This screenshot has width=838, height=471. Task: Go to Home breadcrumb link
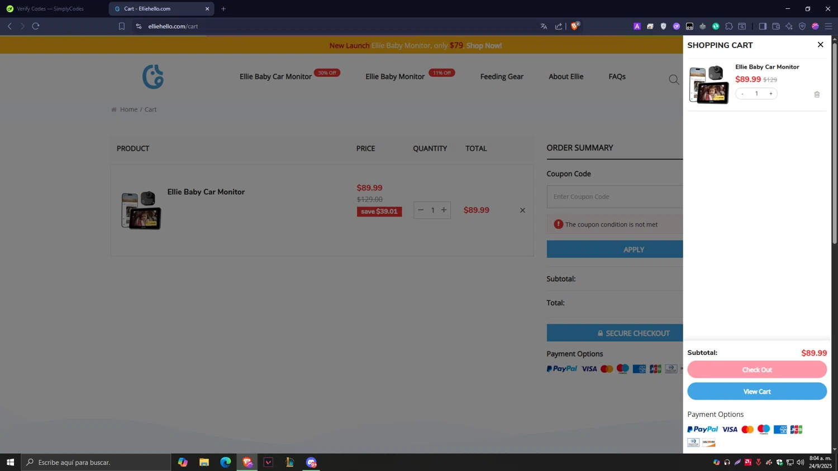128,109
